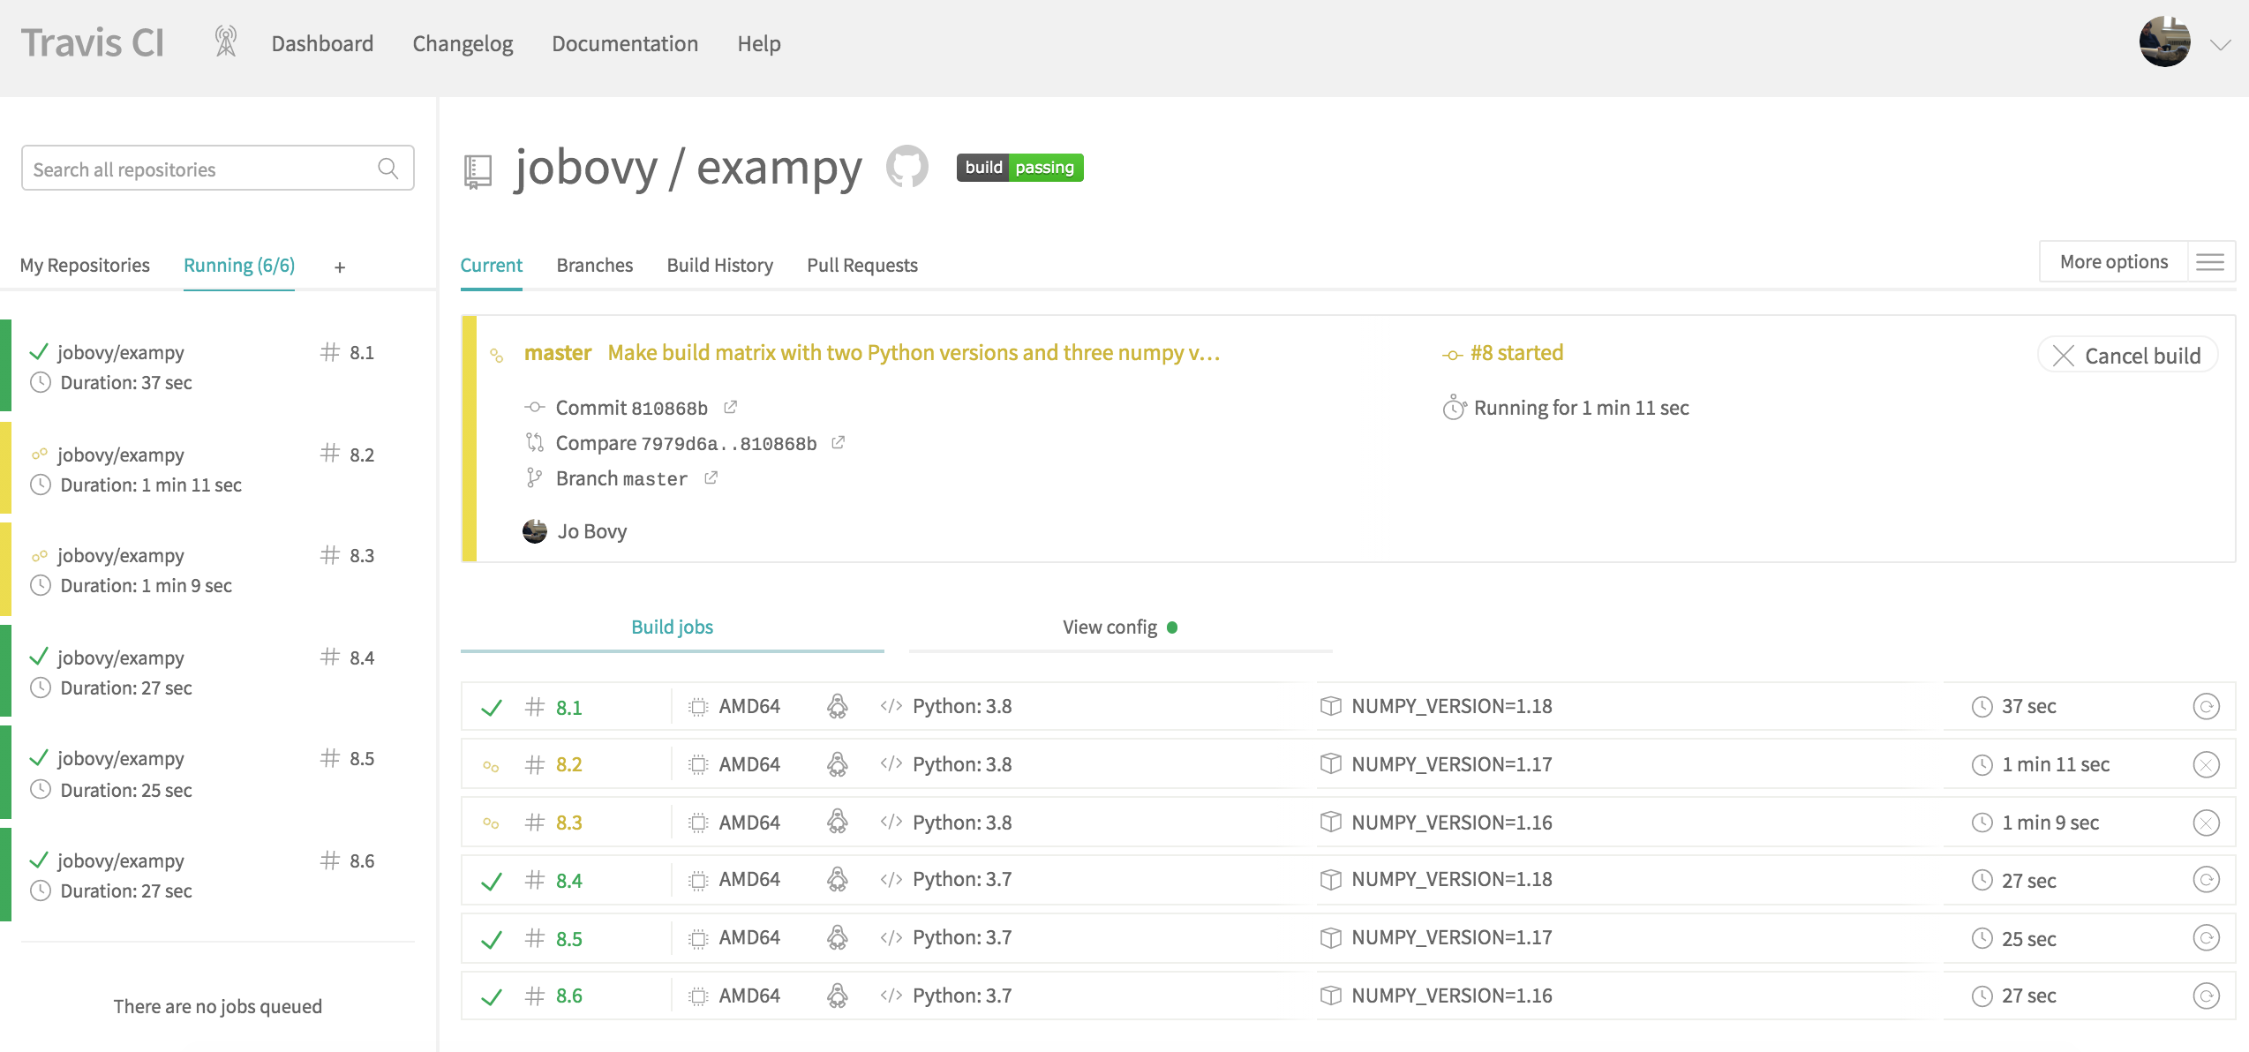Click the hash icon of sidebar job 8.5
Screen dimensions: 2249x1052
click(x=330, y=758)
